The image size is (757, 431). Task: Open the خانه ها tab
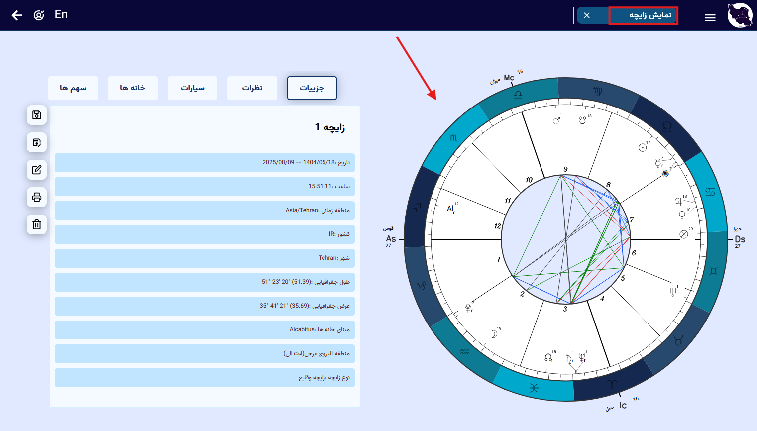pos(133,88)
